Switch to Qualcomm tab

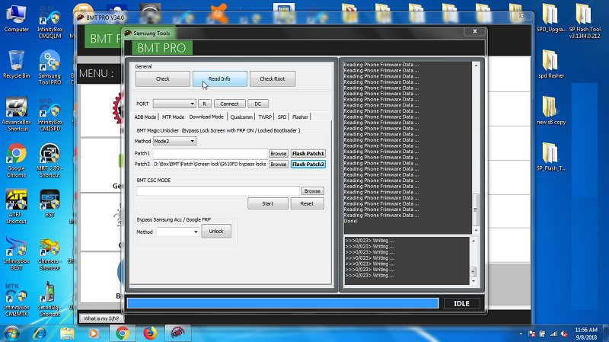[x=241, y=117]
